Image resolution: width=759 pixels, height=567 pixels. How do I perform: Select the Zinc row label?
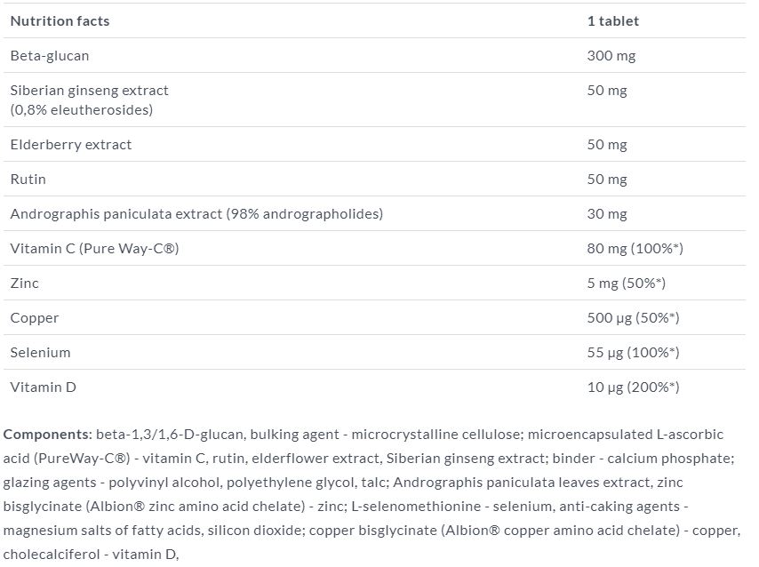coord(25,283)
